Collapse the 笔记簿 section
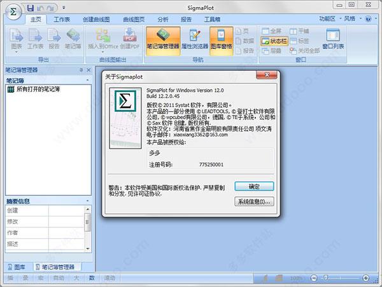 pyautogui.click(x=88, y=80)
